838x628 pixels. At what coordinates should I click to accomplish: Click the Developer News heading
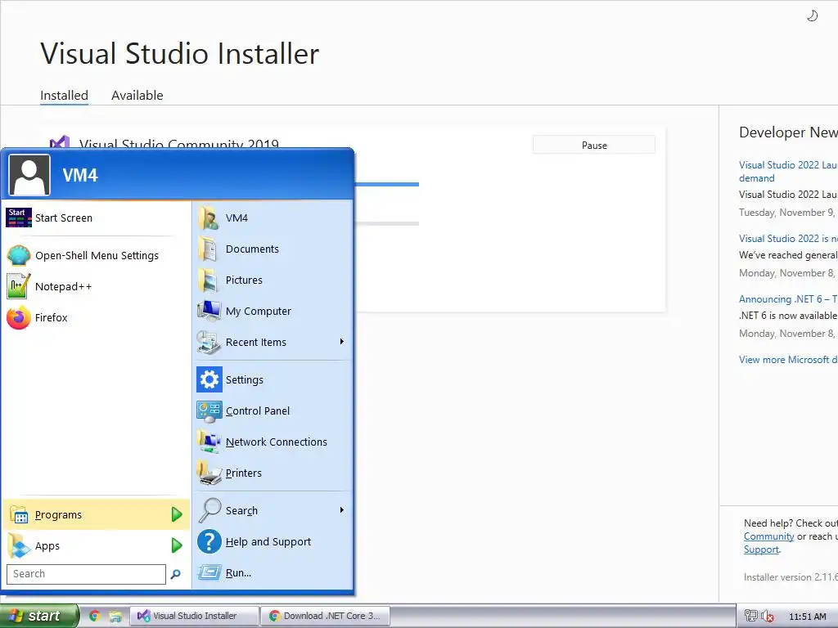[x=788, y=132]
